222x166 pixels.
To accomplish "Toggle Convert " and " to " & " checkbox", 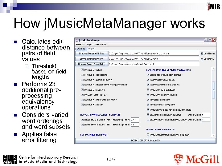I will [x=82, y=95].
